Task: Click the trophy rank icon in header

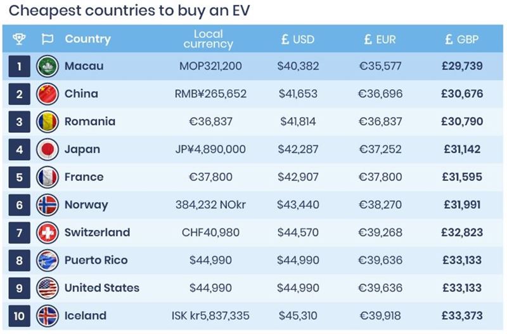Action: (x=19, y=39)
